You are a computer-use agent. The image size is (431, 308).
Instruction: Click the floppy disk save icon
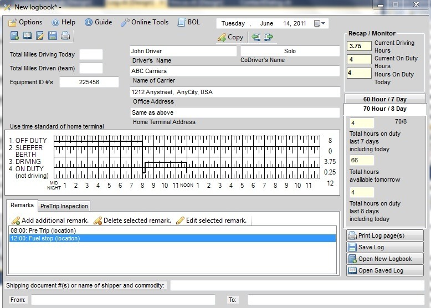pos(53,35)
